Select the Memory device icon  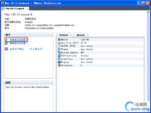[59, 39]
